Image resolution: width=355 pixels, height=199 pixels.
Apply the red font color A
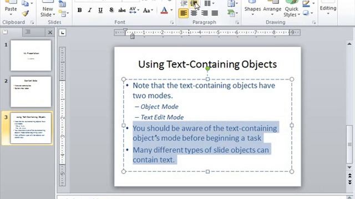(164, 10)
